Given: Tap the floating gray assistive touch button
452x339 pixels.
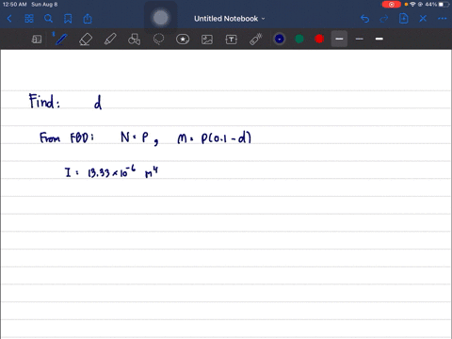Looking at the screenshot, I should [x=161, y=18].
